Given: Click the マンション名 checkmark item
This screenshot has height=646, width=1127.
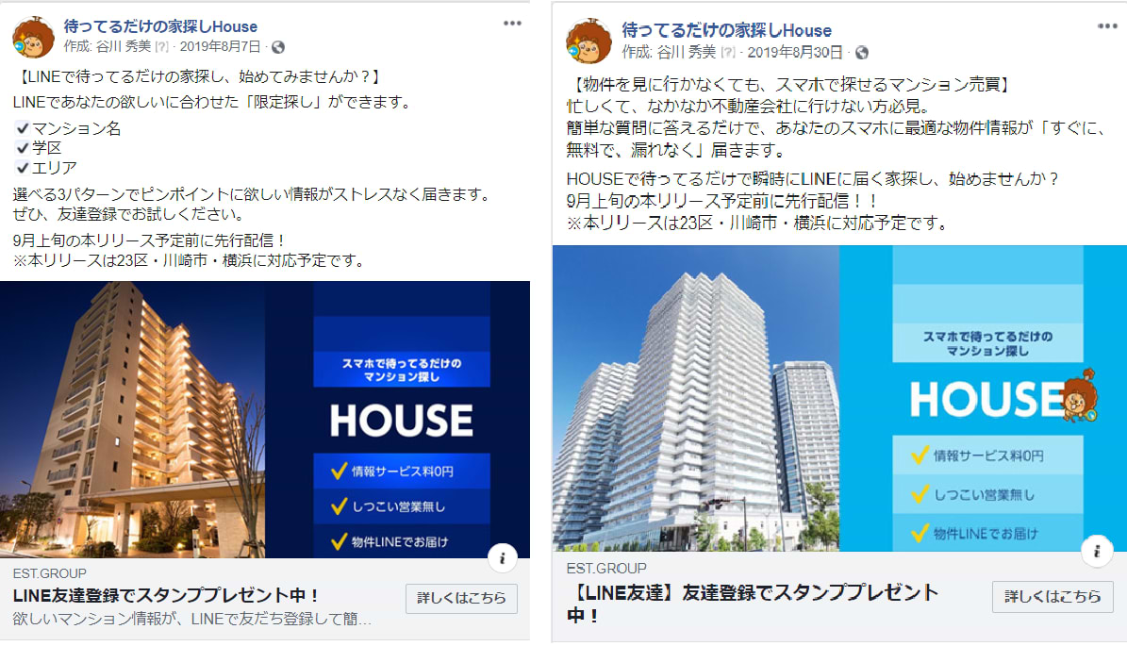Looking at the screenshot, I should click(x=68, y=128).
